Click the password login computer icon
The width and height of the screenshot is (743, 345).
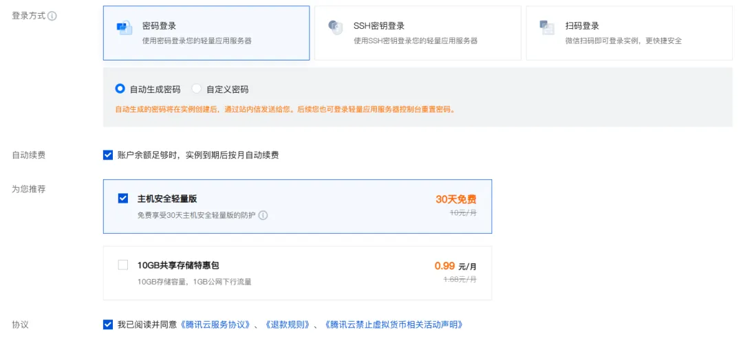125,27
